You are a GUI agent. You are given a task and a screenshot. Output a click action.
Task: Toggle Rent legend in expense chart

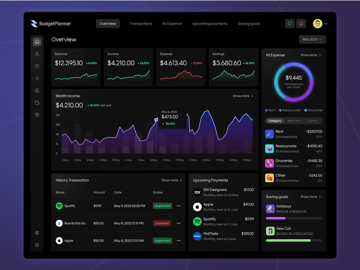click(x=270, y=110)
